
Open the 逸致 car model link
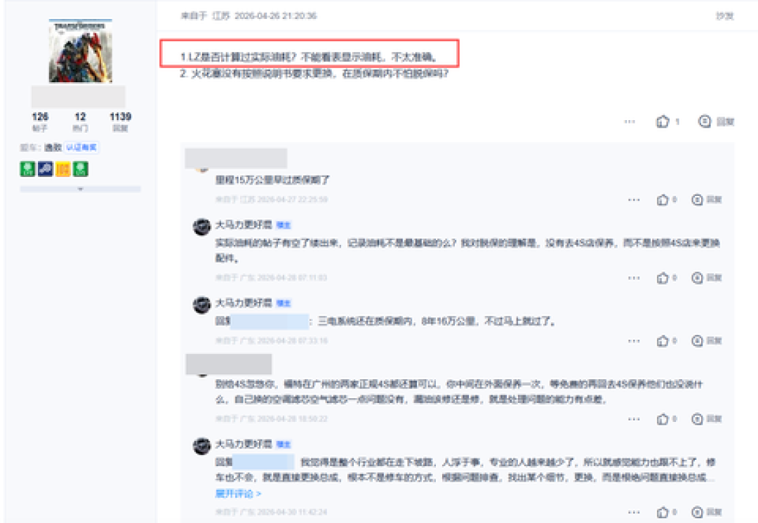coord(53,147)
